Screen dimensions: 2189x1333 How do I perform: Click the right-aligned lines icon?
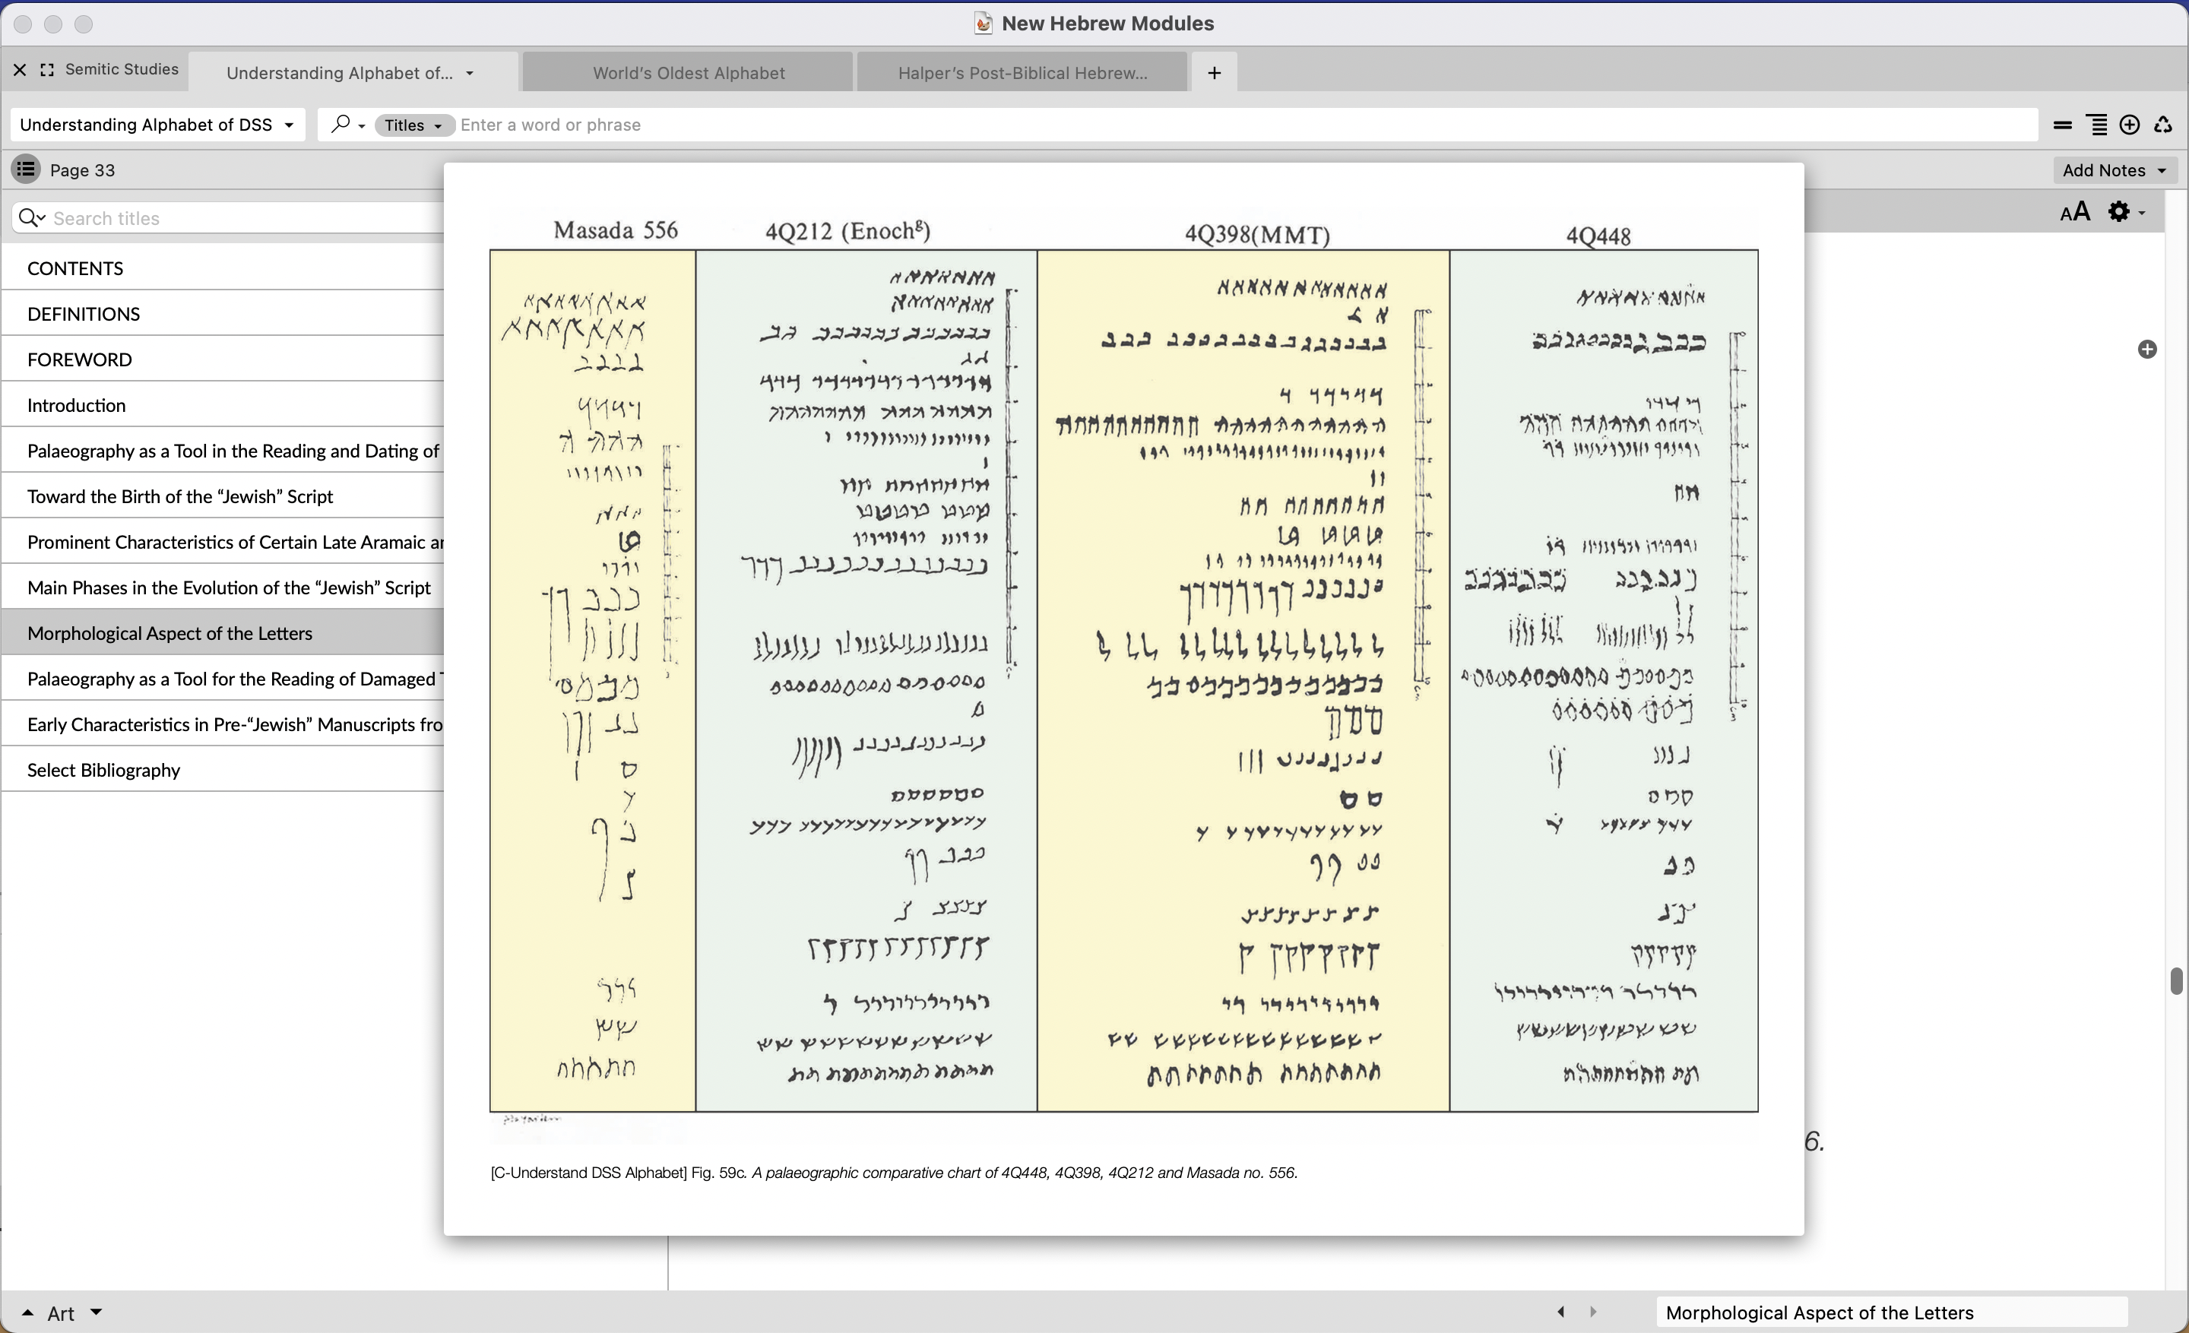pos(2096,125)
